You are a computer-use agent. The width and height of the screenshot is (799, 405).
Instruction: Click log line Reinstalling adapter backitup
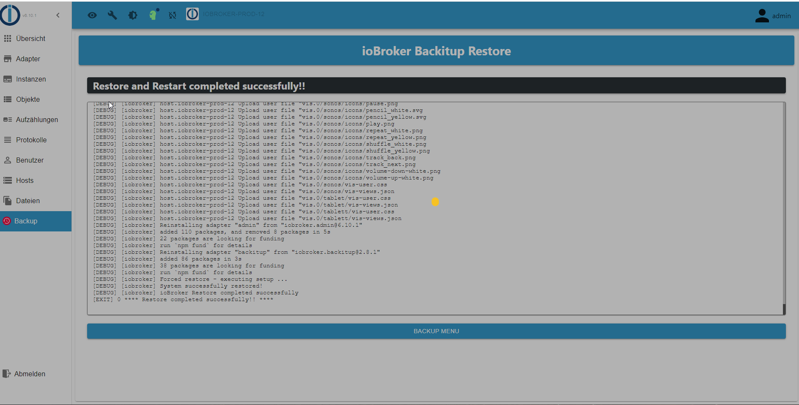click(237, 252)
